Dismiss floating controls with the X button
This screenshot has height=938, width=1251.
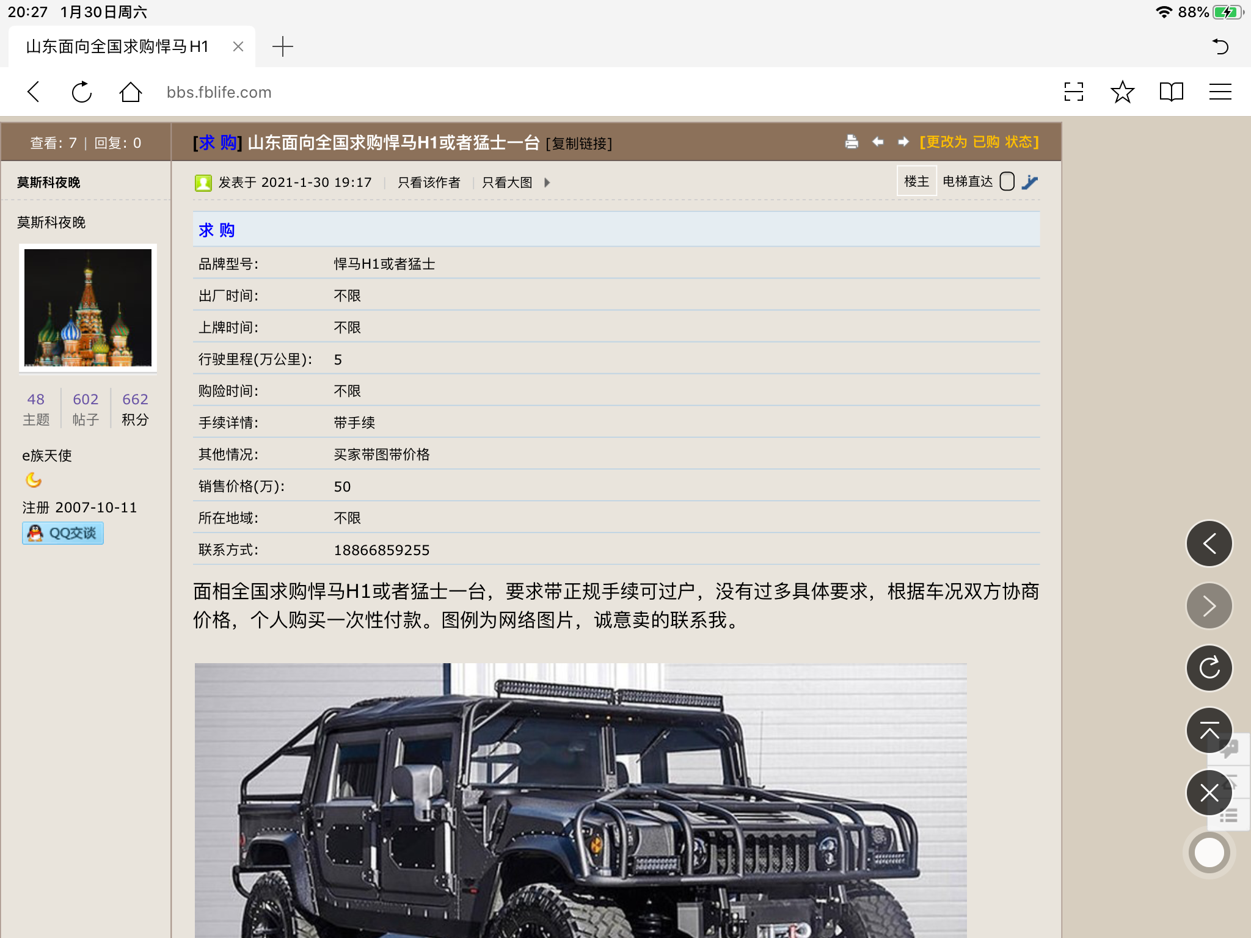pyautogui.click(x=1209, y=793)
